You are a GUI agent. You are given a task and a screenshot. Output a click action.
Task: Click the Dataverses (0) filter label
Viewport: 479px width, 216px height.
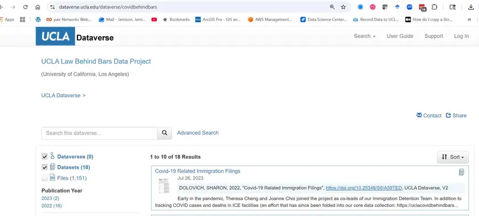click(x=75, y=156)
